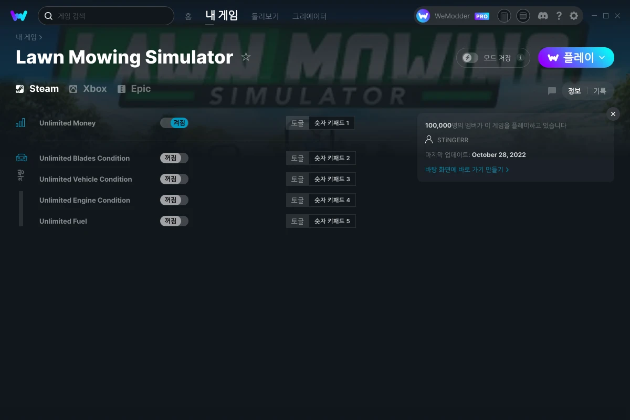
Task: Click the Xbox platform icon
Action: pyautogui.click(x=73, y=89)
